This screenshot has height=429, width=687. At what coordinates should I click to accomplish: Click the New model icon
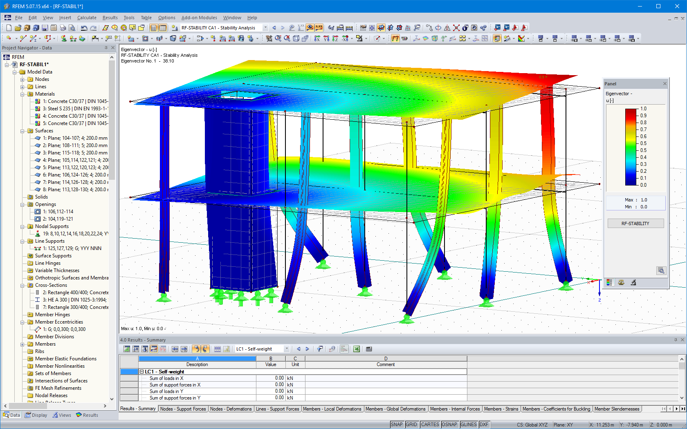9,28
